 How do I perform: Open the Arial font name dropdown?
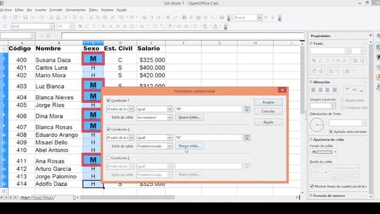click(52, 26)
